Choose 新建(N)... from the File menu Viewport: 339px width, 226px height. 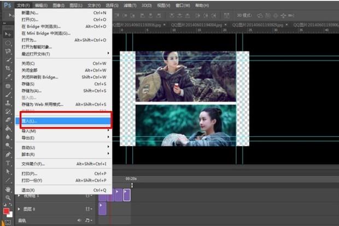coord(64,13)
